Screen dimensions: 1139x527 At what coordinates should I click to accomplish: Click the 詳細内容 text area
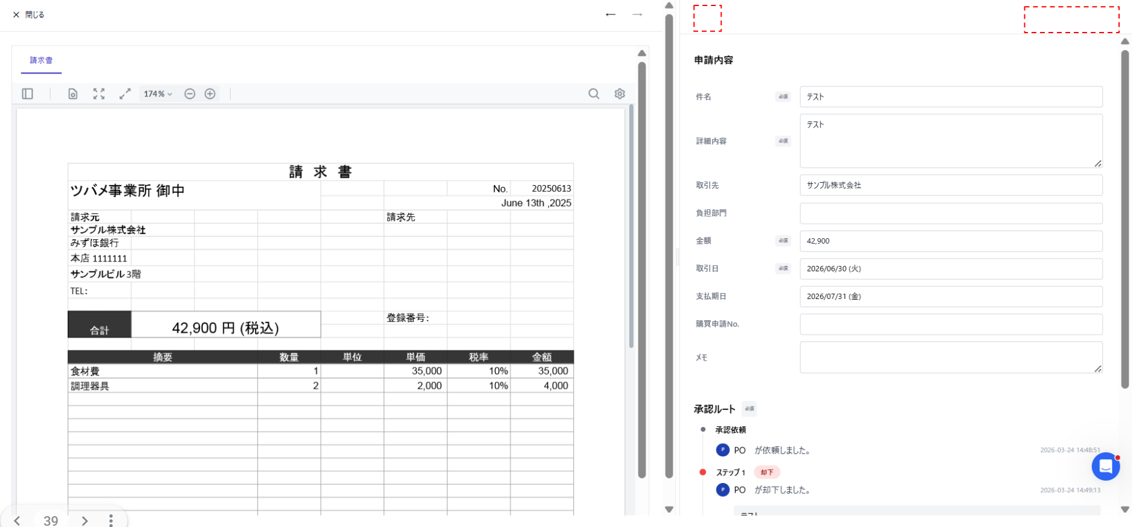tap(951, 140)
